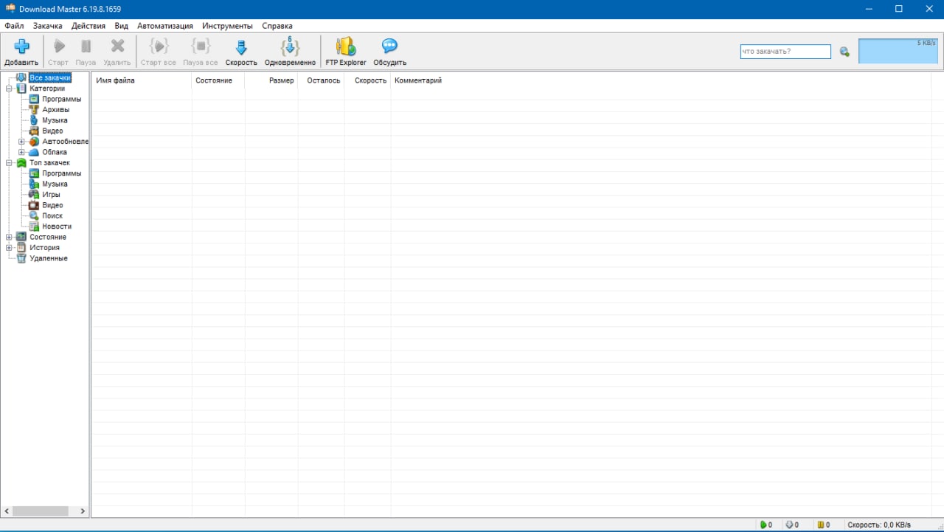Select Видео under Топ закачек
Image resolution: width=944 pixels, height=532 pixels.
pos(52,205)
